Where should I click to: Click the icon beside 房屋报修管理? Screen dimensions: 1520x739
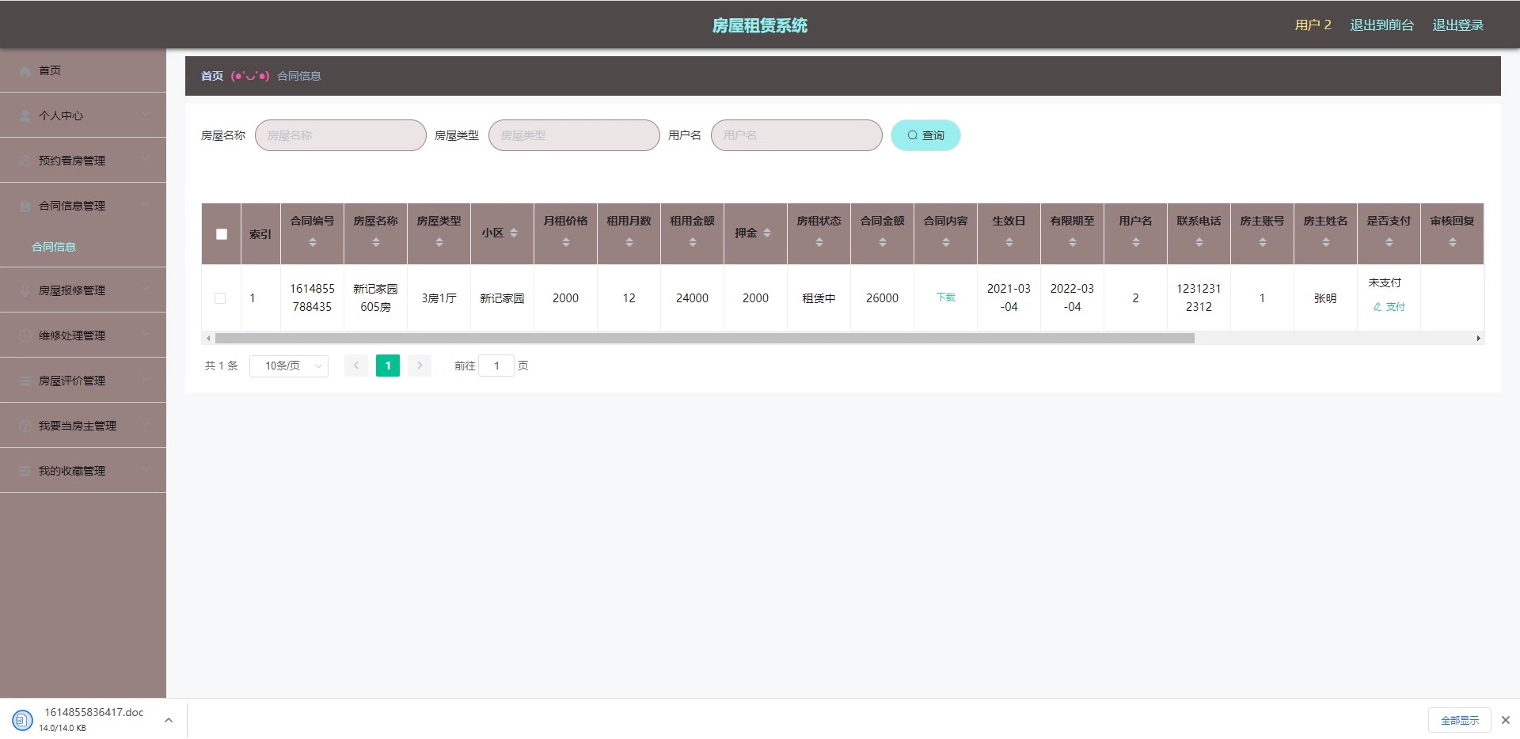point(25,290)
